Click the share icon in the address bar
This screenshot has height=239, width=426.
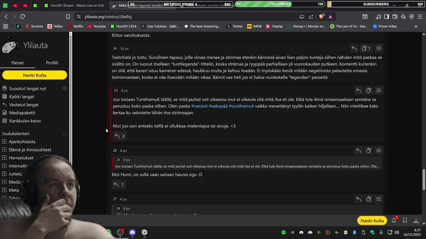tap(311, 17)
